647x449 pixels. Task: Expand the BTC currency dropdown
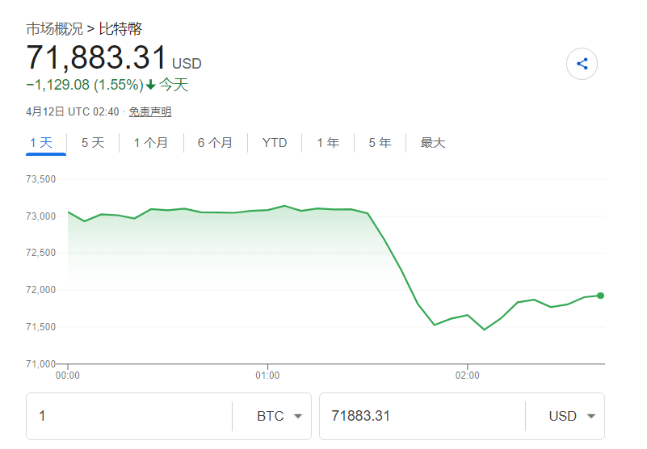[x=279, y=417]
